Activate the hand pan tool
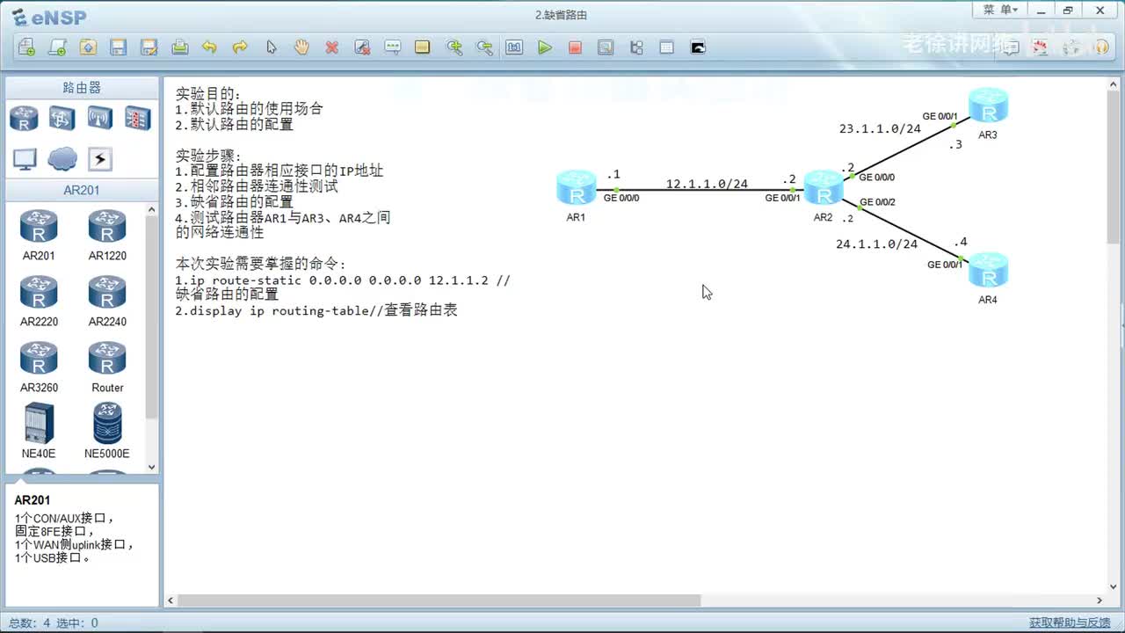 (x=301, y=47)
